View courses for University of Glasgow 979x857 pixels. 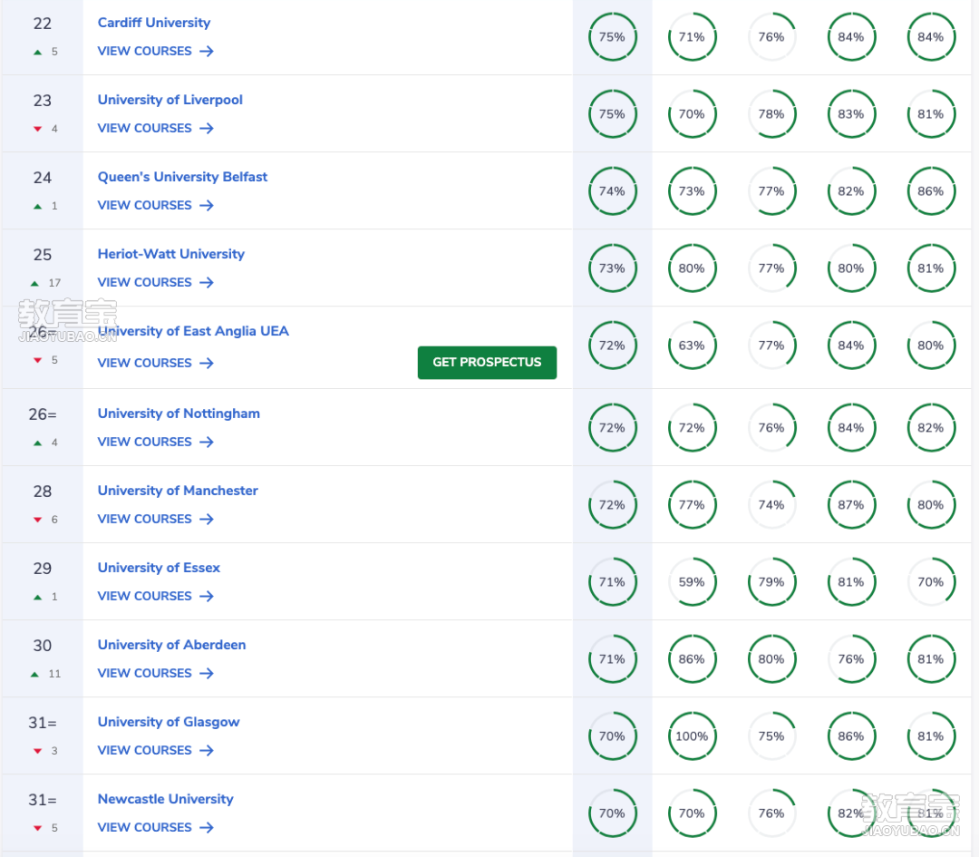156,750
